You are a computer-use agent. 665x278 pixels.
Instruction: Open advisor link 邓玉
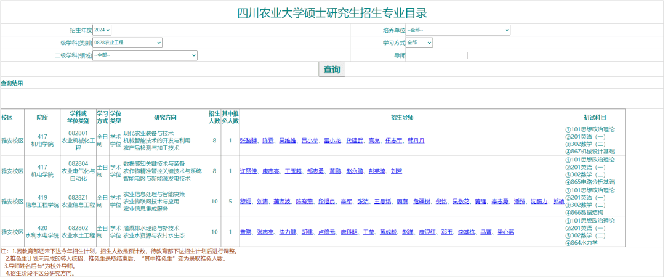pos(447,232)
